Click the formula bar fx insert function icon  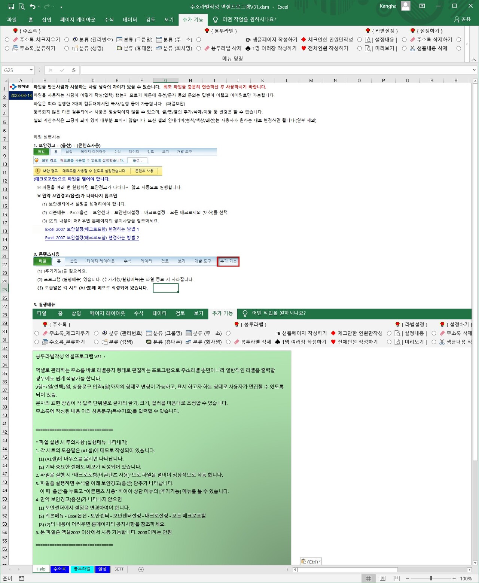coord(74,70)
